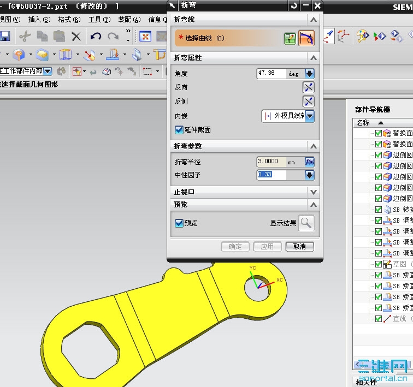Viewport: 413px width, 387px height.
Task: Click the selection filter funnel icon
Action: pos(77,72)
